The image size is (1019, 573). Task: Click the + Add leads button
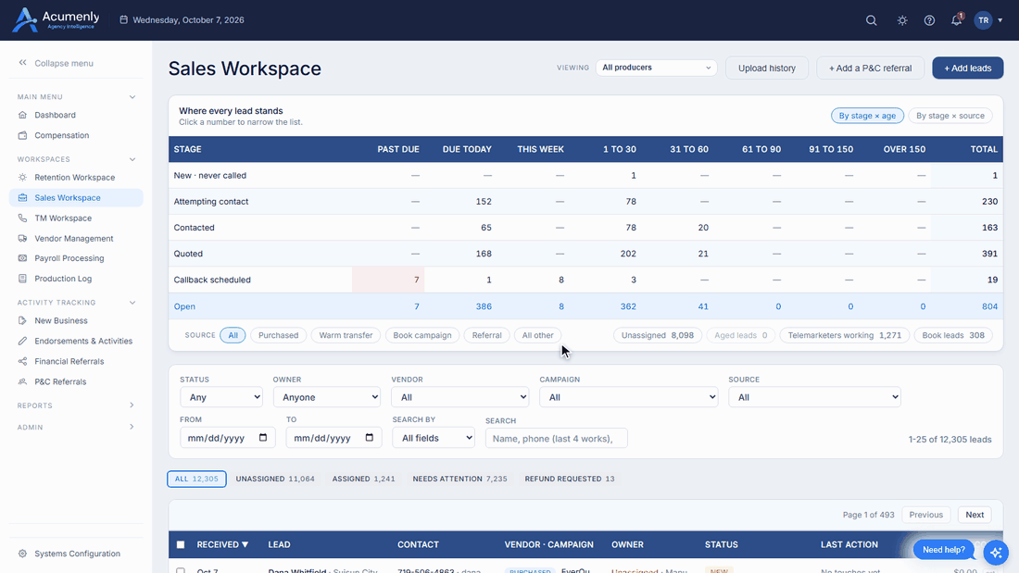(968, 69)
